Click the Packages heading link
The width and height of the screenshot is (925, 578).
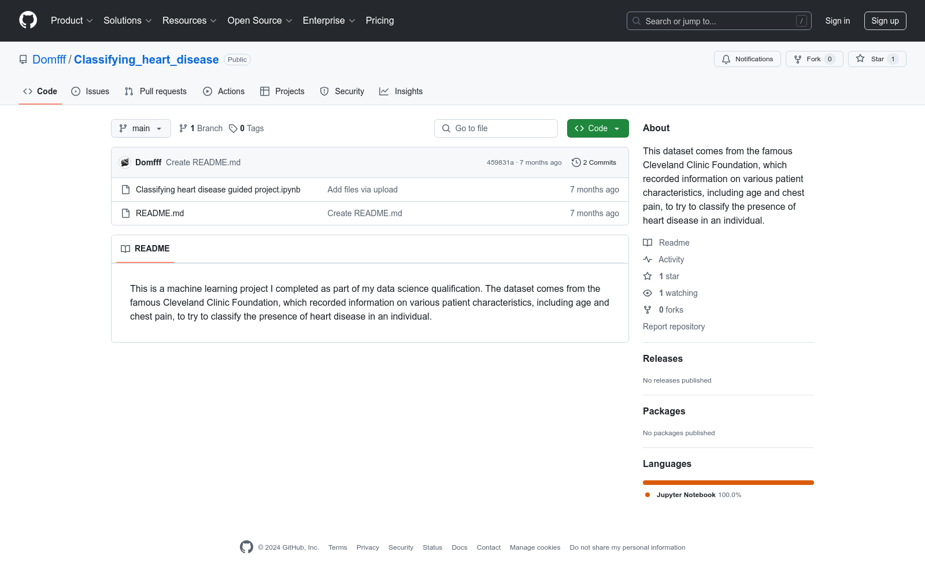664,411
